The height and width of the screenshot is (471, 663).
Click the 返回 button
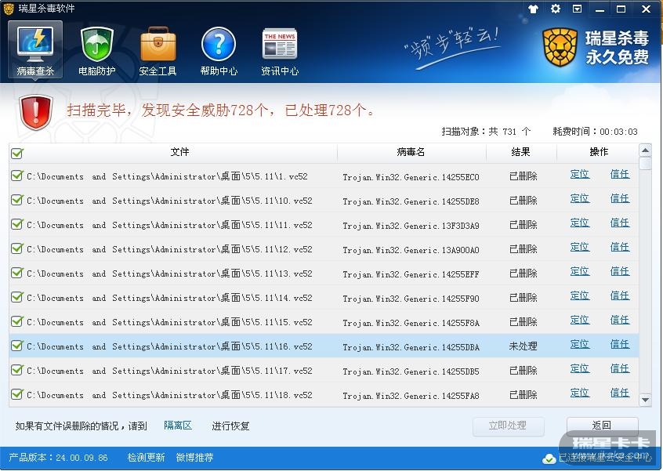tap(602, 426)
